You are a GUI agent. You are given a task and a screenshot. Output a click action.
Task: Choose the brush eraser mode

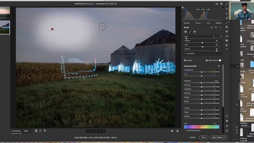pyautogui.click(x=194, y=32)
